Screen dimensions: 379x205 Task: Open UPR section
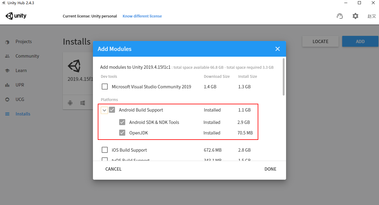coord(20,85)
